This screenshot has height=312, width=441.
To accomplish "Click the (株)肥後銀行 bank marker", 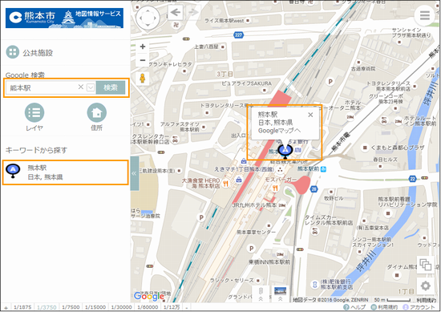I will click(x=315, y=285).
